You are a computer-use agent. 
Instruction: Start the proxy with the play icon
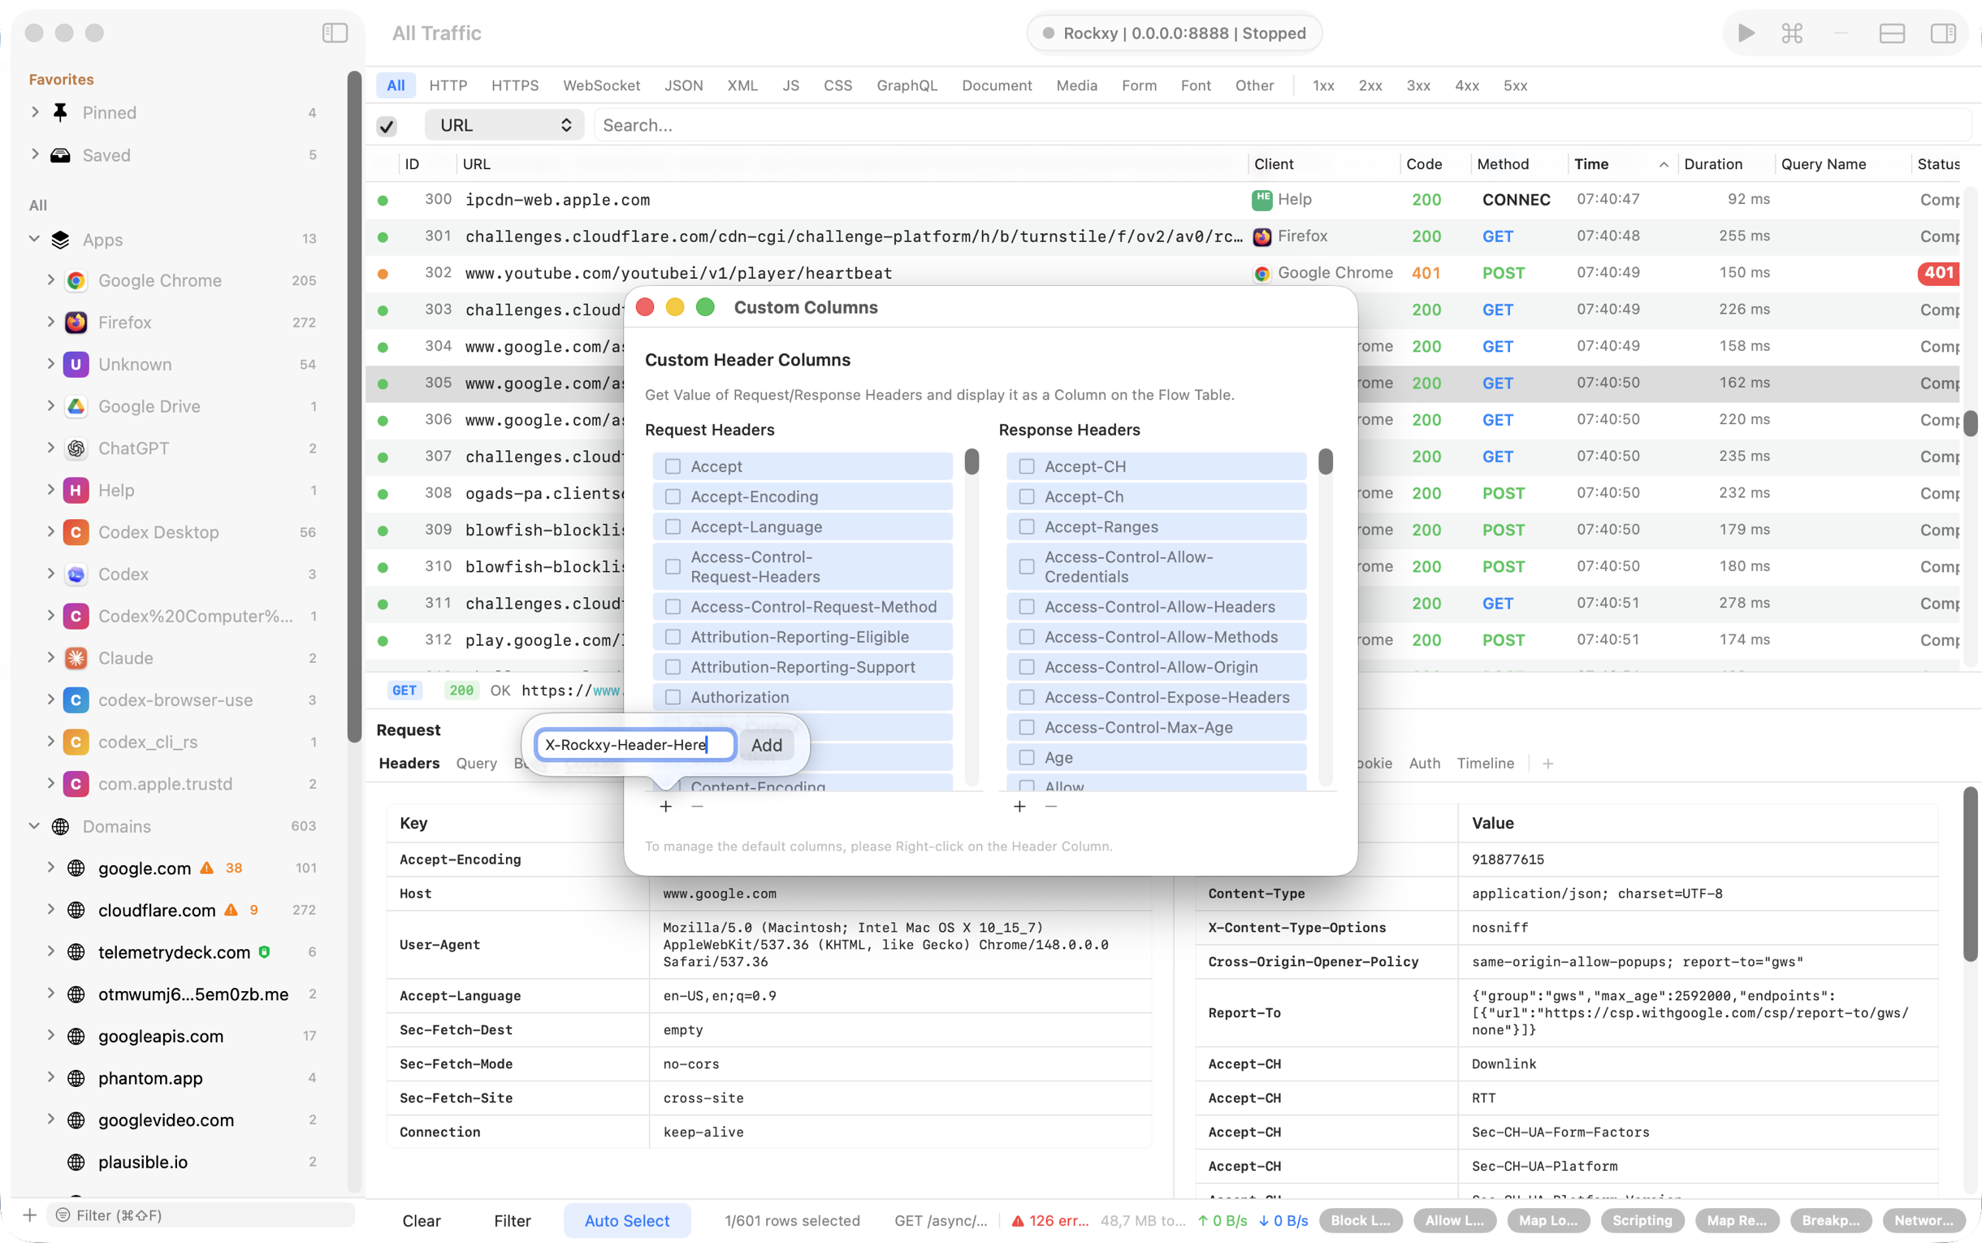(x=1746, y=32)
